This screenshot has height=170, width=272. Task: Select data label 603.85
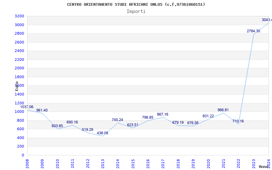[57, 126]
